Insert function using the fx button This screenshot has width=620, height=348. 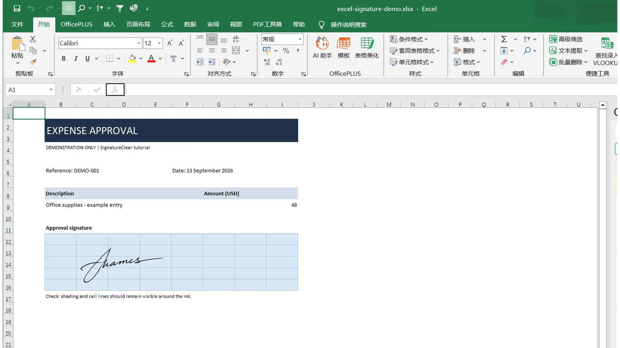tap(115, 90)
